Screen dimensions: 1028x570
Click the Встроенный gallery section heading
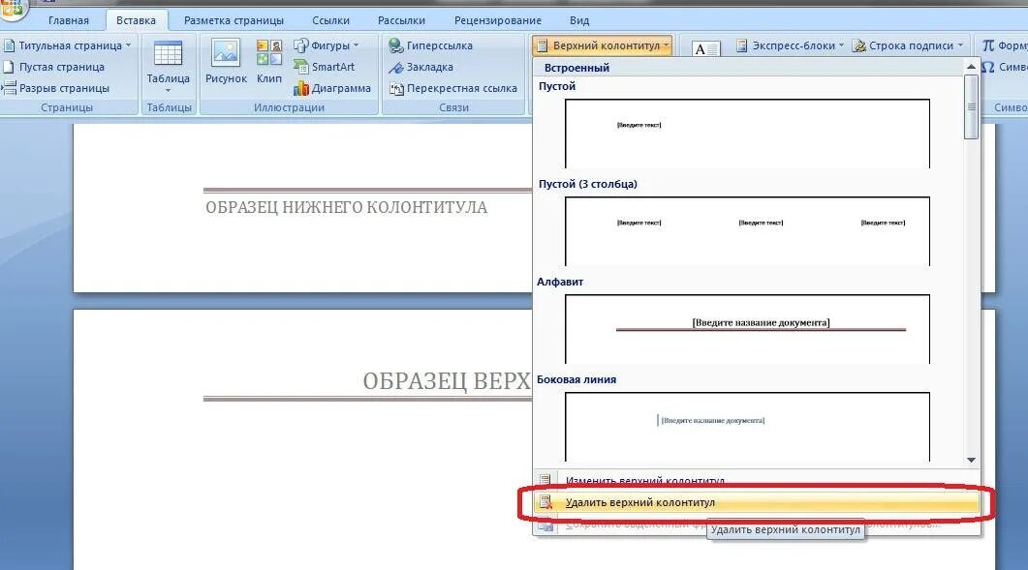coord(576,68)
